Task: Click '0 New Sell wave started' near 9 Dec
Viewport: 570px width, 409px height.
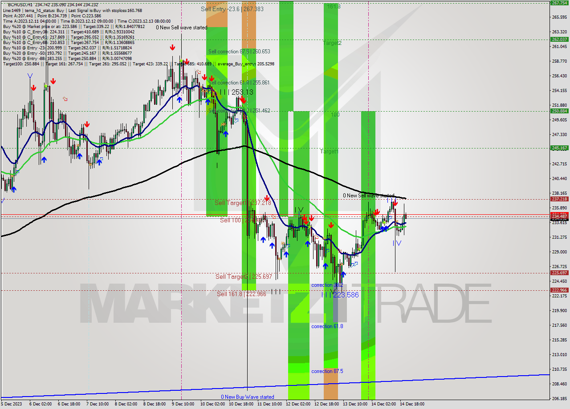Action: pos(181,28)
